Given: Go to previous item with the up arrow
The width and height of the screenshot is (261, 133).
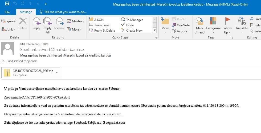Looking at the screenshot, I should point(30,3).
